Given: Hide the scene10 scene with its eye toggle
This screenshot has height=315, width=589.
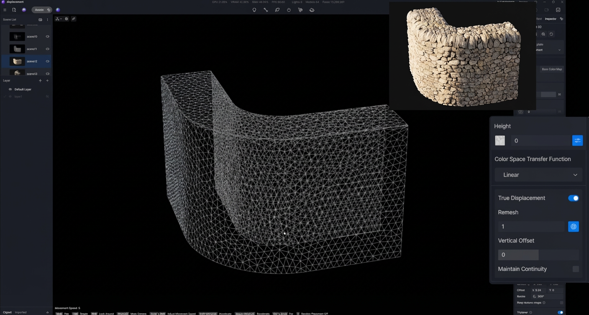Looking at the screenshot, I should tap(47, 36).
